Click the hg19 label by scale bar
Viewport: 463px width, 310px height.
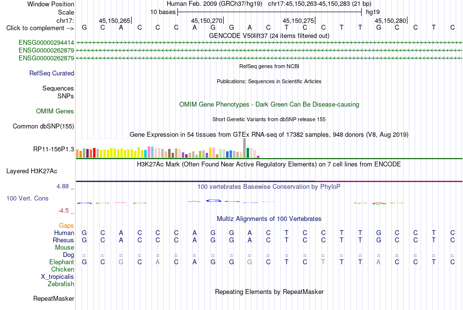[x=373, y=12]
